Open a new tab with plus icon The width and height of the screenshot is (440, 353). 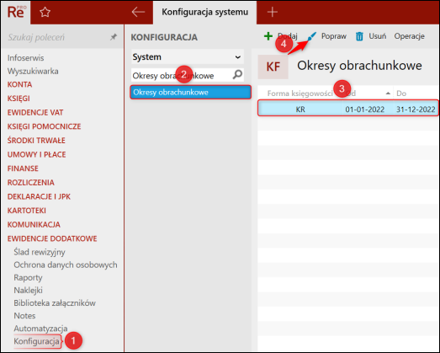pos(273,12)
